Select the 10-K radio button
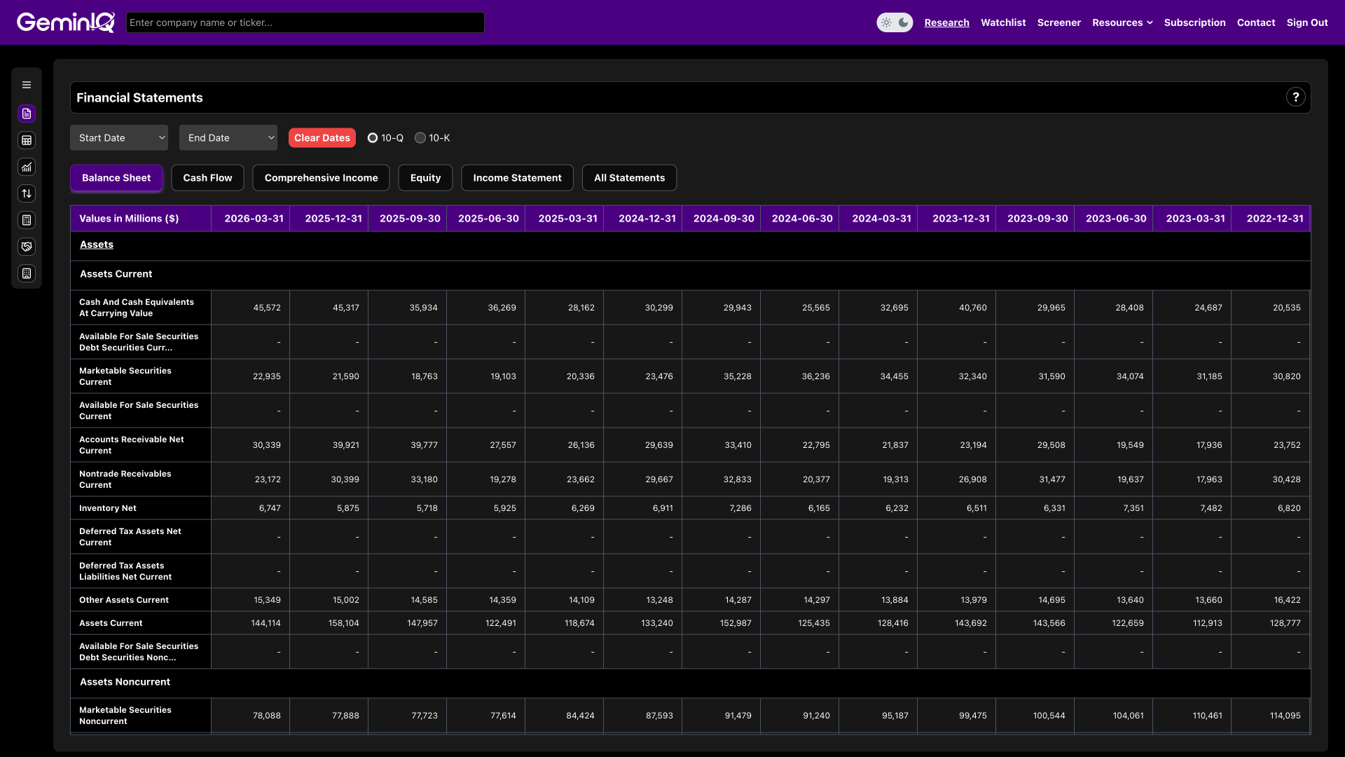This screenshot has width=1345, height=757. [420, 138]
